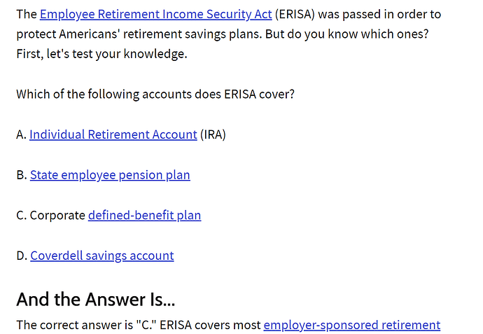
Task: Click the text "was passed in order to"
Action: [379, 15]
